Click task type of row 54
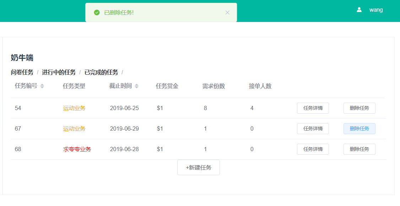The width and height of the screenshot is (400, 206). click(x=74, y=108)
